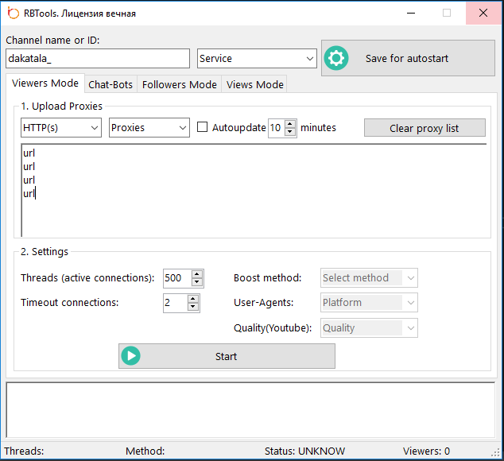The image size is (504, 461).
Task: Switch to the Chat-Bots tab
Action: [110, 84]
